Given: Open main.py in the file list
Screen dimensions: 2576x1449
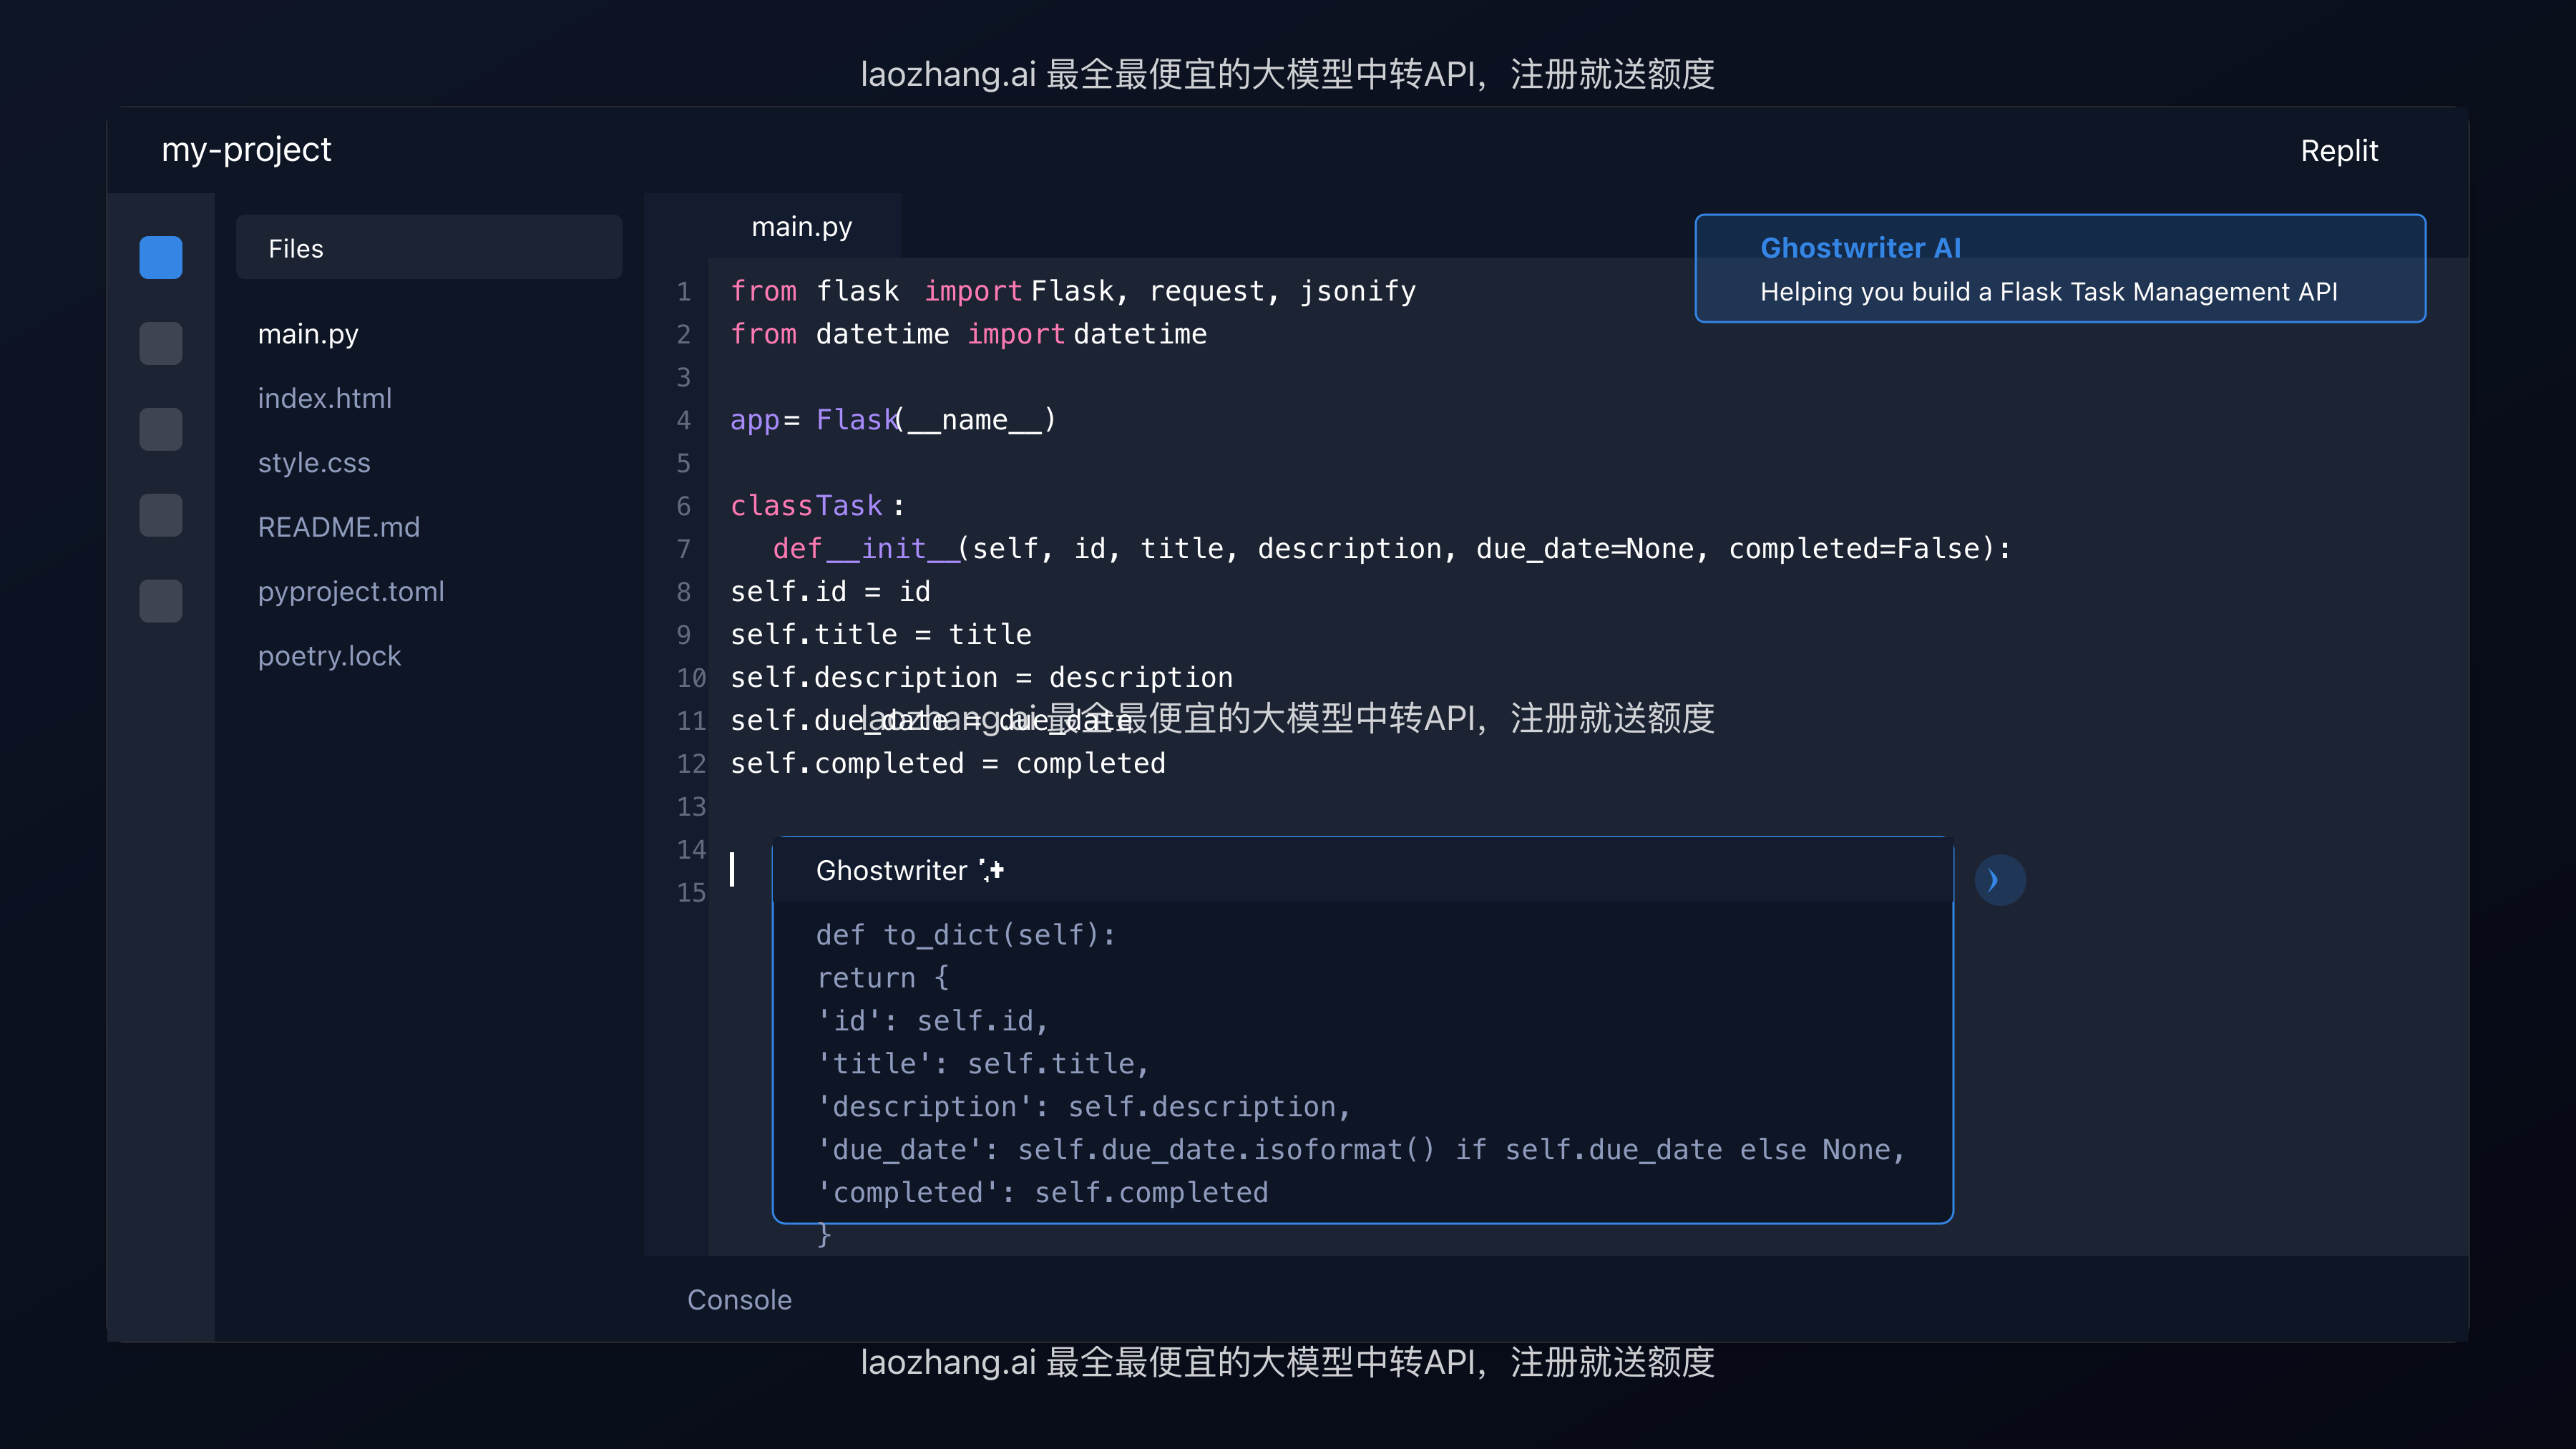Looking at the screenshot, I should (308, 334).
